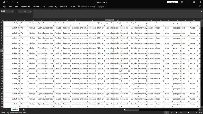Screen dimensions: 203x114
Task: Click next sheet navigation arrow
Action: click(6, 109)
